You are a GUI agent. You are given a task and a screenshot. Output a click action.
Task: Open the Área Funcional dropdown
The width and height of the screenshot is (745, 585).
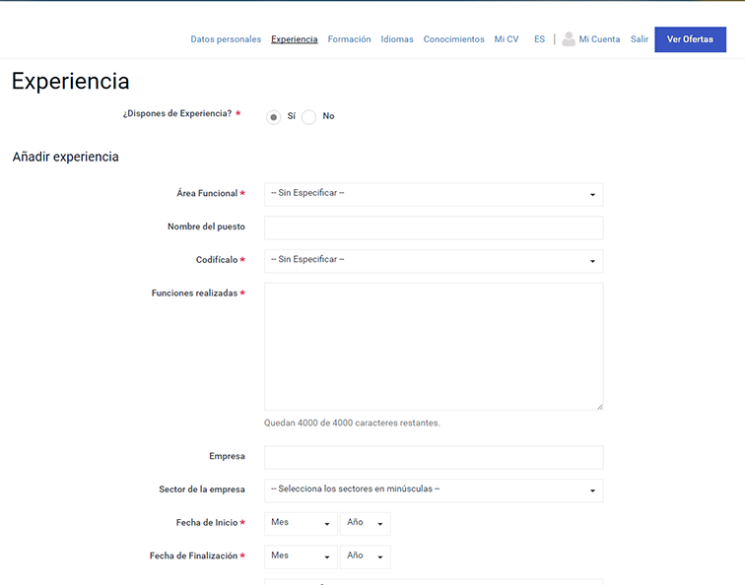click(x=434, y=194)
